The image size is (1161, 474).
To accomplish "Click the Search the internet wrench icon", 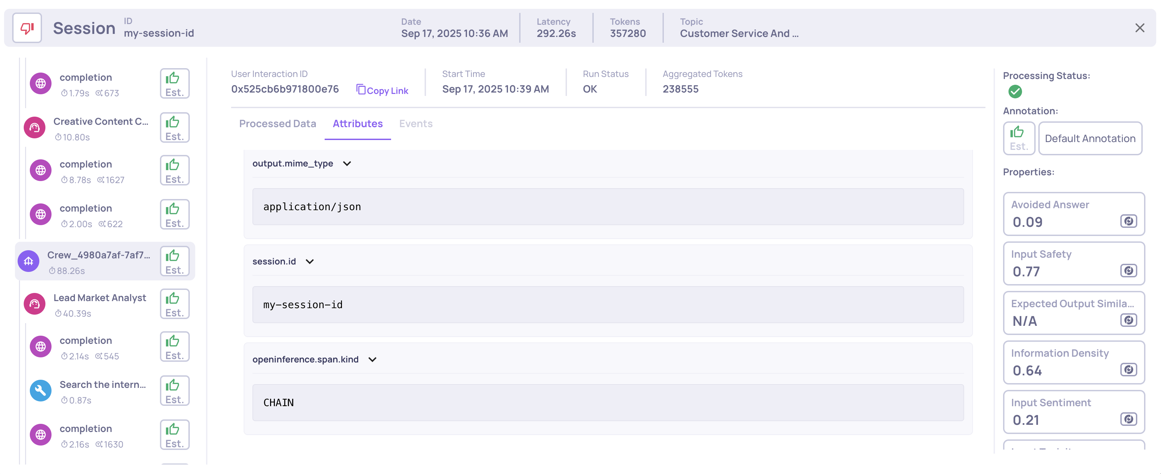I will pos(41,391).
